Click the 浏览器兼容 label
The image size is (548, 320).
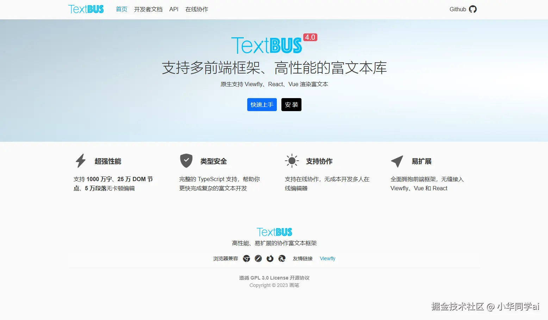pos(226,258)
